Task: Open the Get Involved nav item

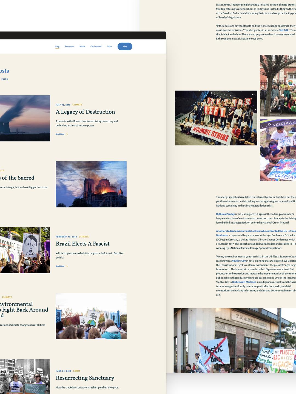Action: click(96, 47)
